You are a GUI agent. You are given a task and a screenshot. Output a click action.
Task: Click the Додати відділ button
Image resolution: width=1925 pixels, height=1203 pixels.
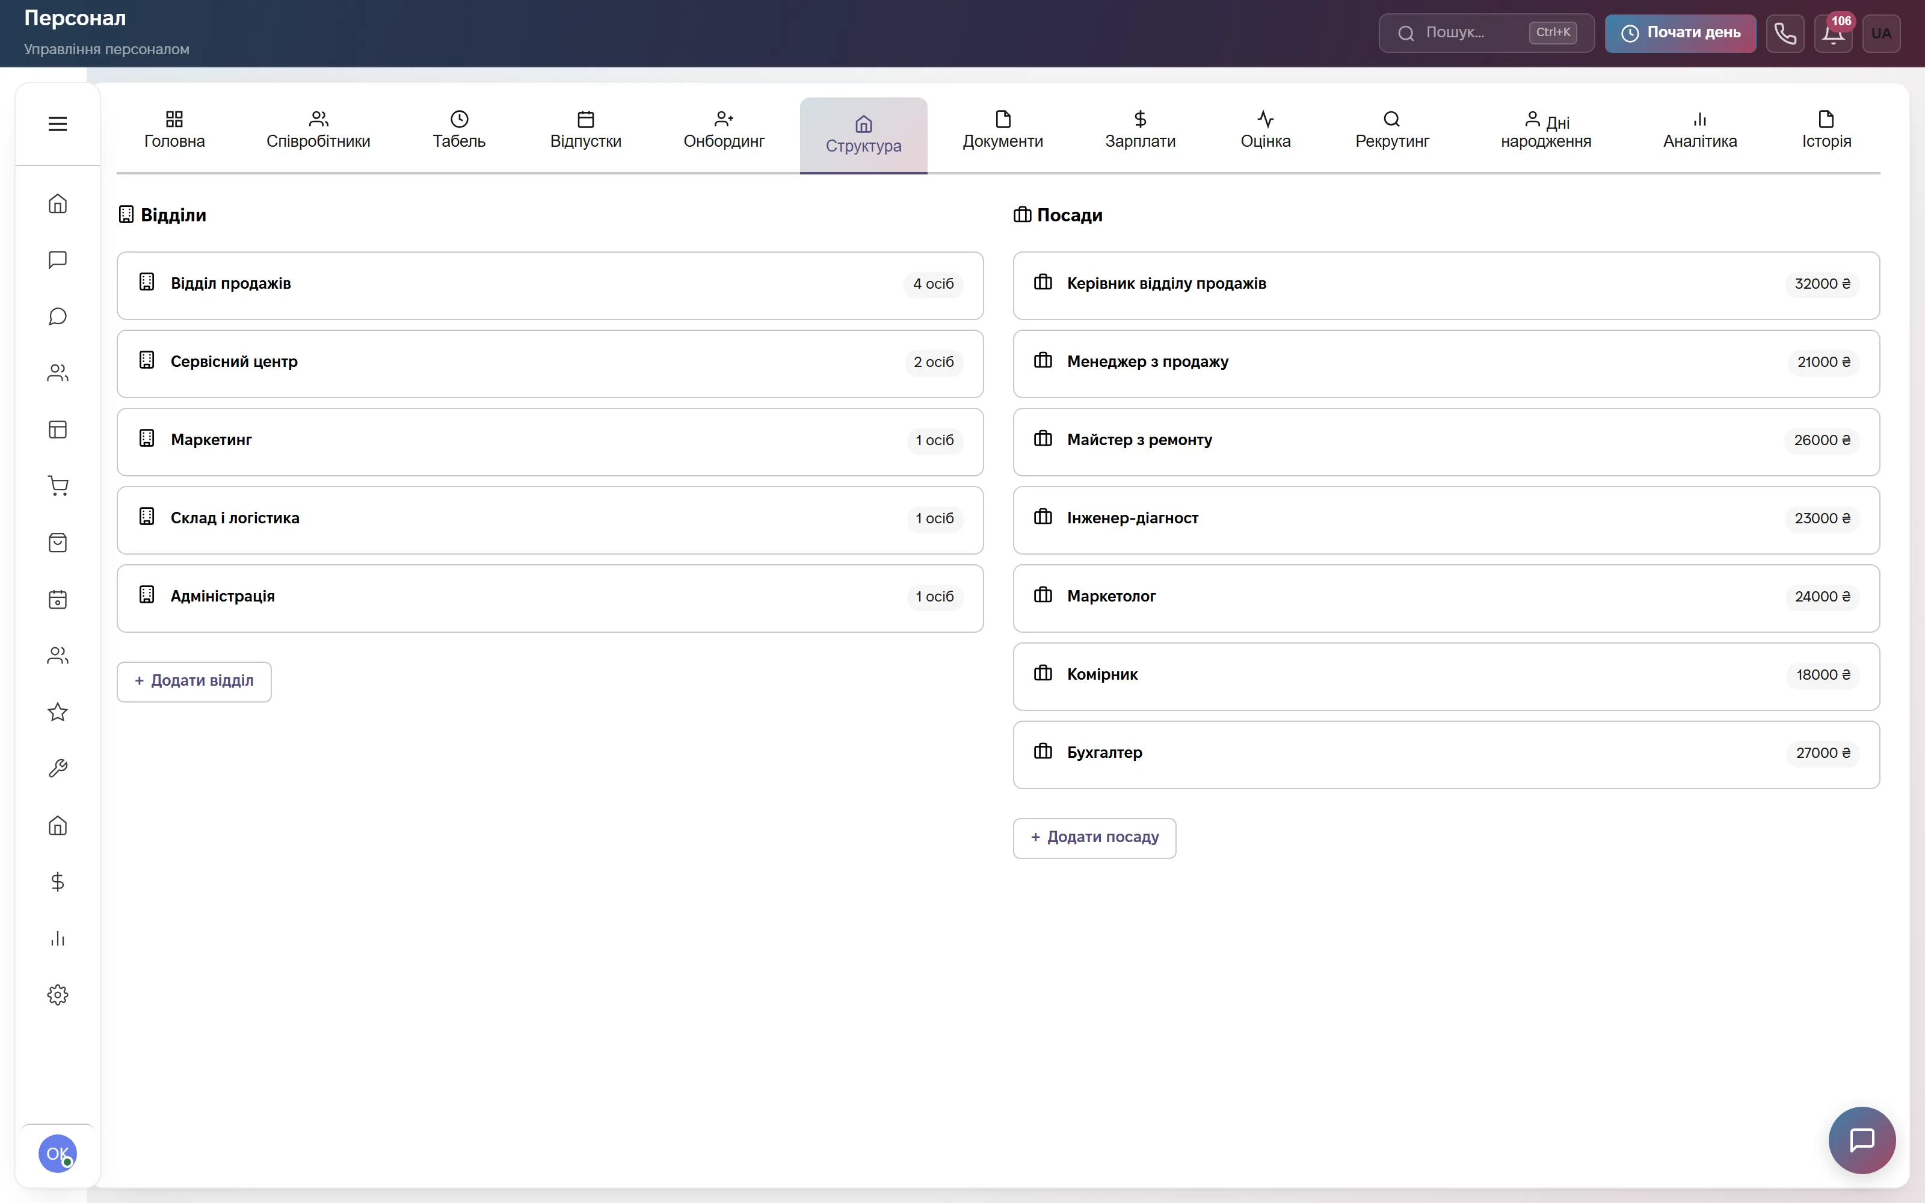194,681
